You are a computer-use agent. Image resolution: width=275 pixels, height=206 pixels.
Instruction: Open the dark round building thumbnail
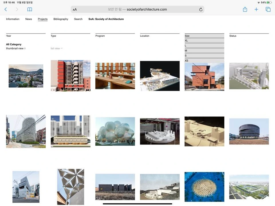(249, 131)
